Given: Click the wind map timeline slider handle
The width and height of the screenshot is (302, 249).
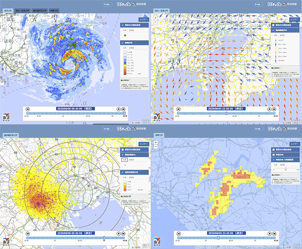Looking at the screenshot, I should [226, 113].
